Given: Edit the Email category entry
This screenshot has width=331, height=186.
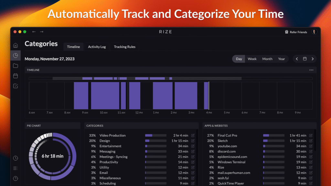Looking at the screenshot, I should 193,173.
